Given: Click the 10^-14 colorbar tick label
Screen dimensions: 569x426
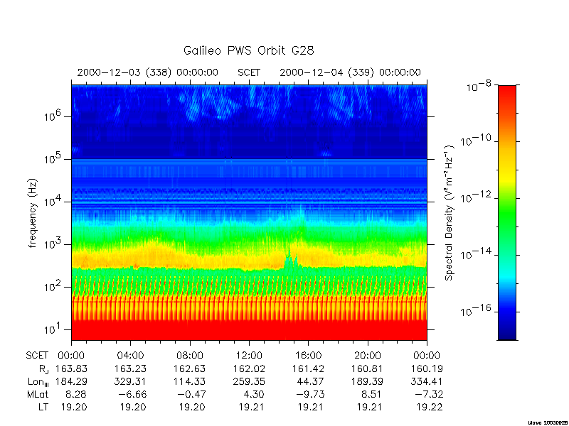Looking at the screenshot, I should (x=476, y=253).
